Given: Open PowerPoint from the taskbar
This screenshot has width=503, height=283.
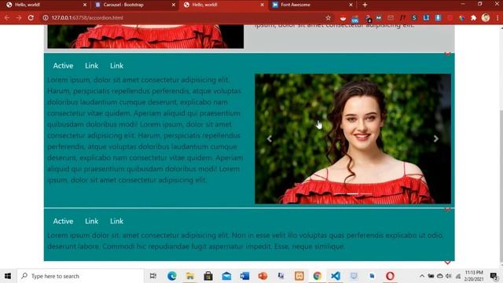Looking at the screenshot, I should coord(263,276).
